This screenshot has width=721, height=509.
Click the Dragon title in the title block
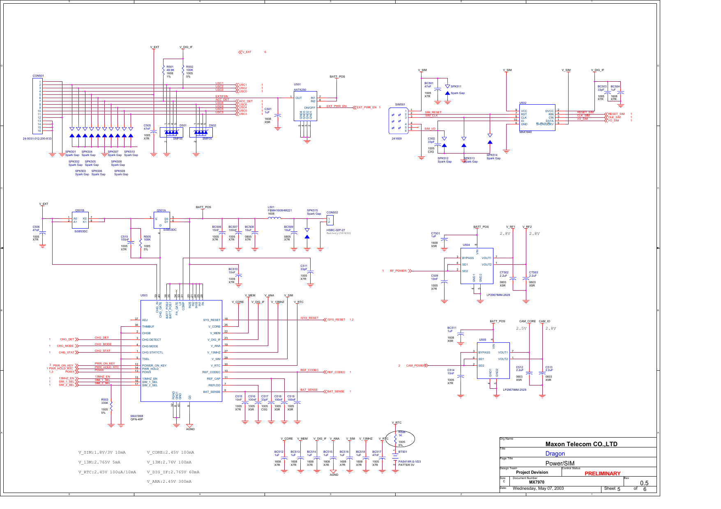(555, 454)
